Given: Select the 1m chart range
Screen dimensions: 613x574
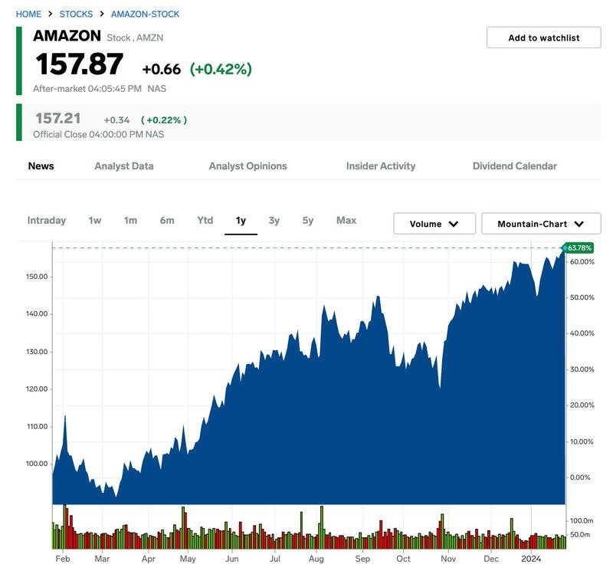Looking at the screenshot, I should tap(130, 221).
